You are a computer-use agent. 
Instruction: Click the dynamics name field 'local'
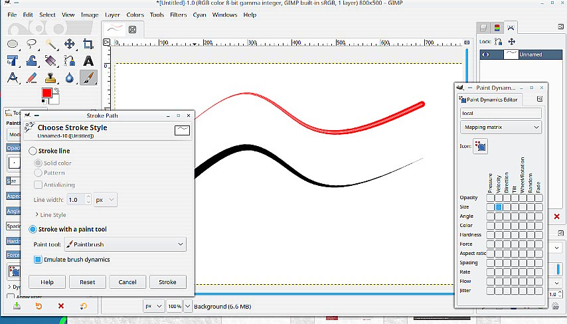point(501,113)
